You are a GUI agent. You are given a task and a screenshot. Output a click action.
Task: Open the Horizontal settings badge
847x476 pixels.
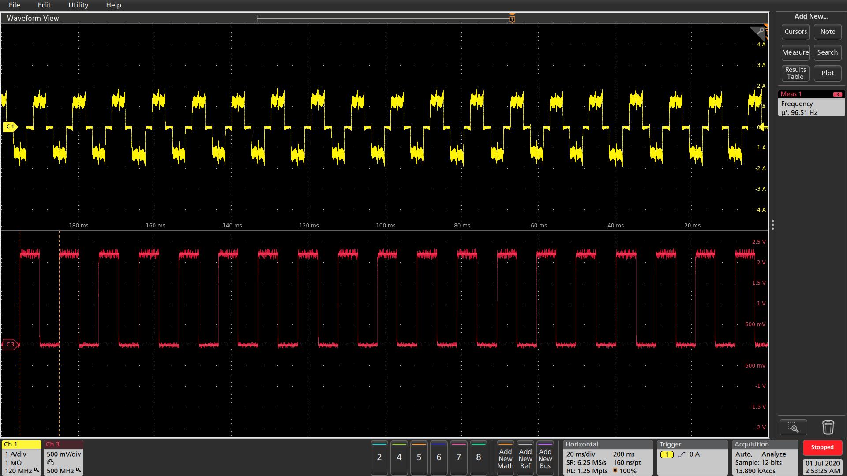[x=608, y=458]
